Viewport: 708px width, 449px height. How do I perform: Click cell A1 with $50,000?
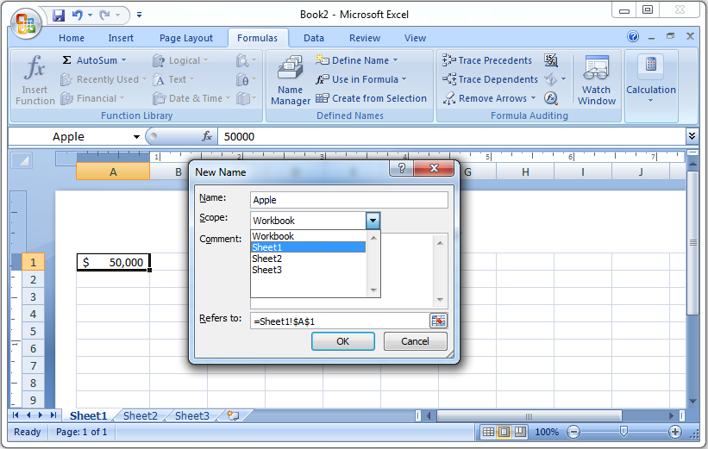[113, 262]
